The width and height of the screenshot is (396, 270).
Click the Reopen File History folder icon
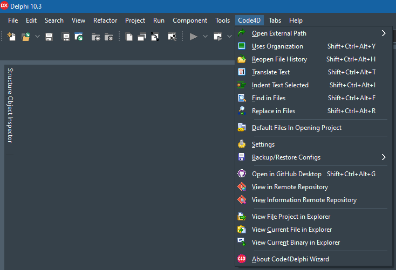pos(242,59)
